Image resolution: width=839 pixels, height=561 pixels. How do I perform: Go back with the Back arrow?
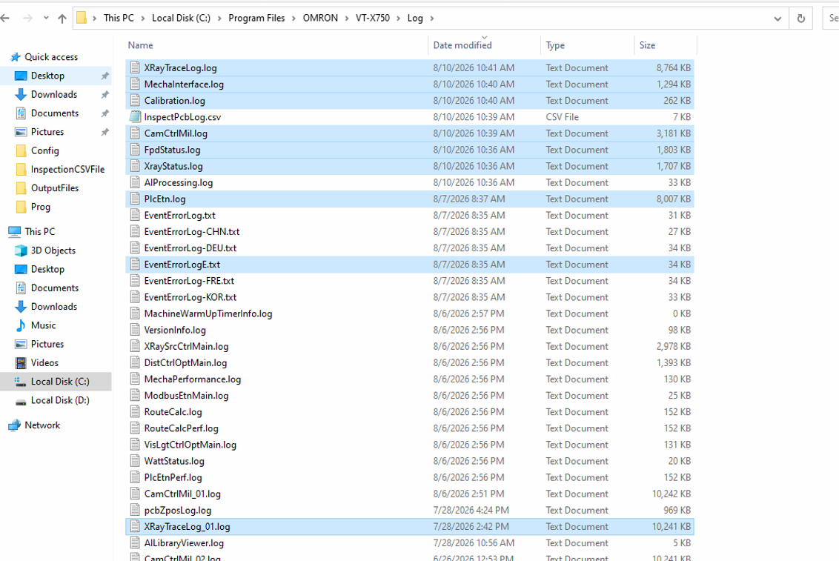click(5, 19)
